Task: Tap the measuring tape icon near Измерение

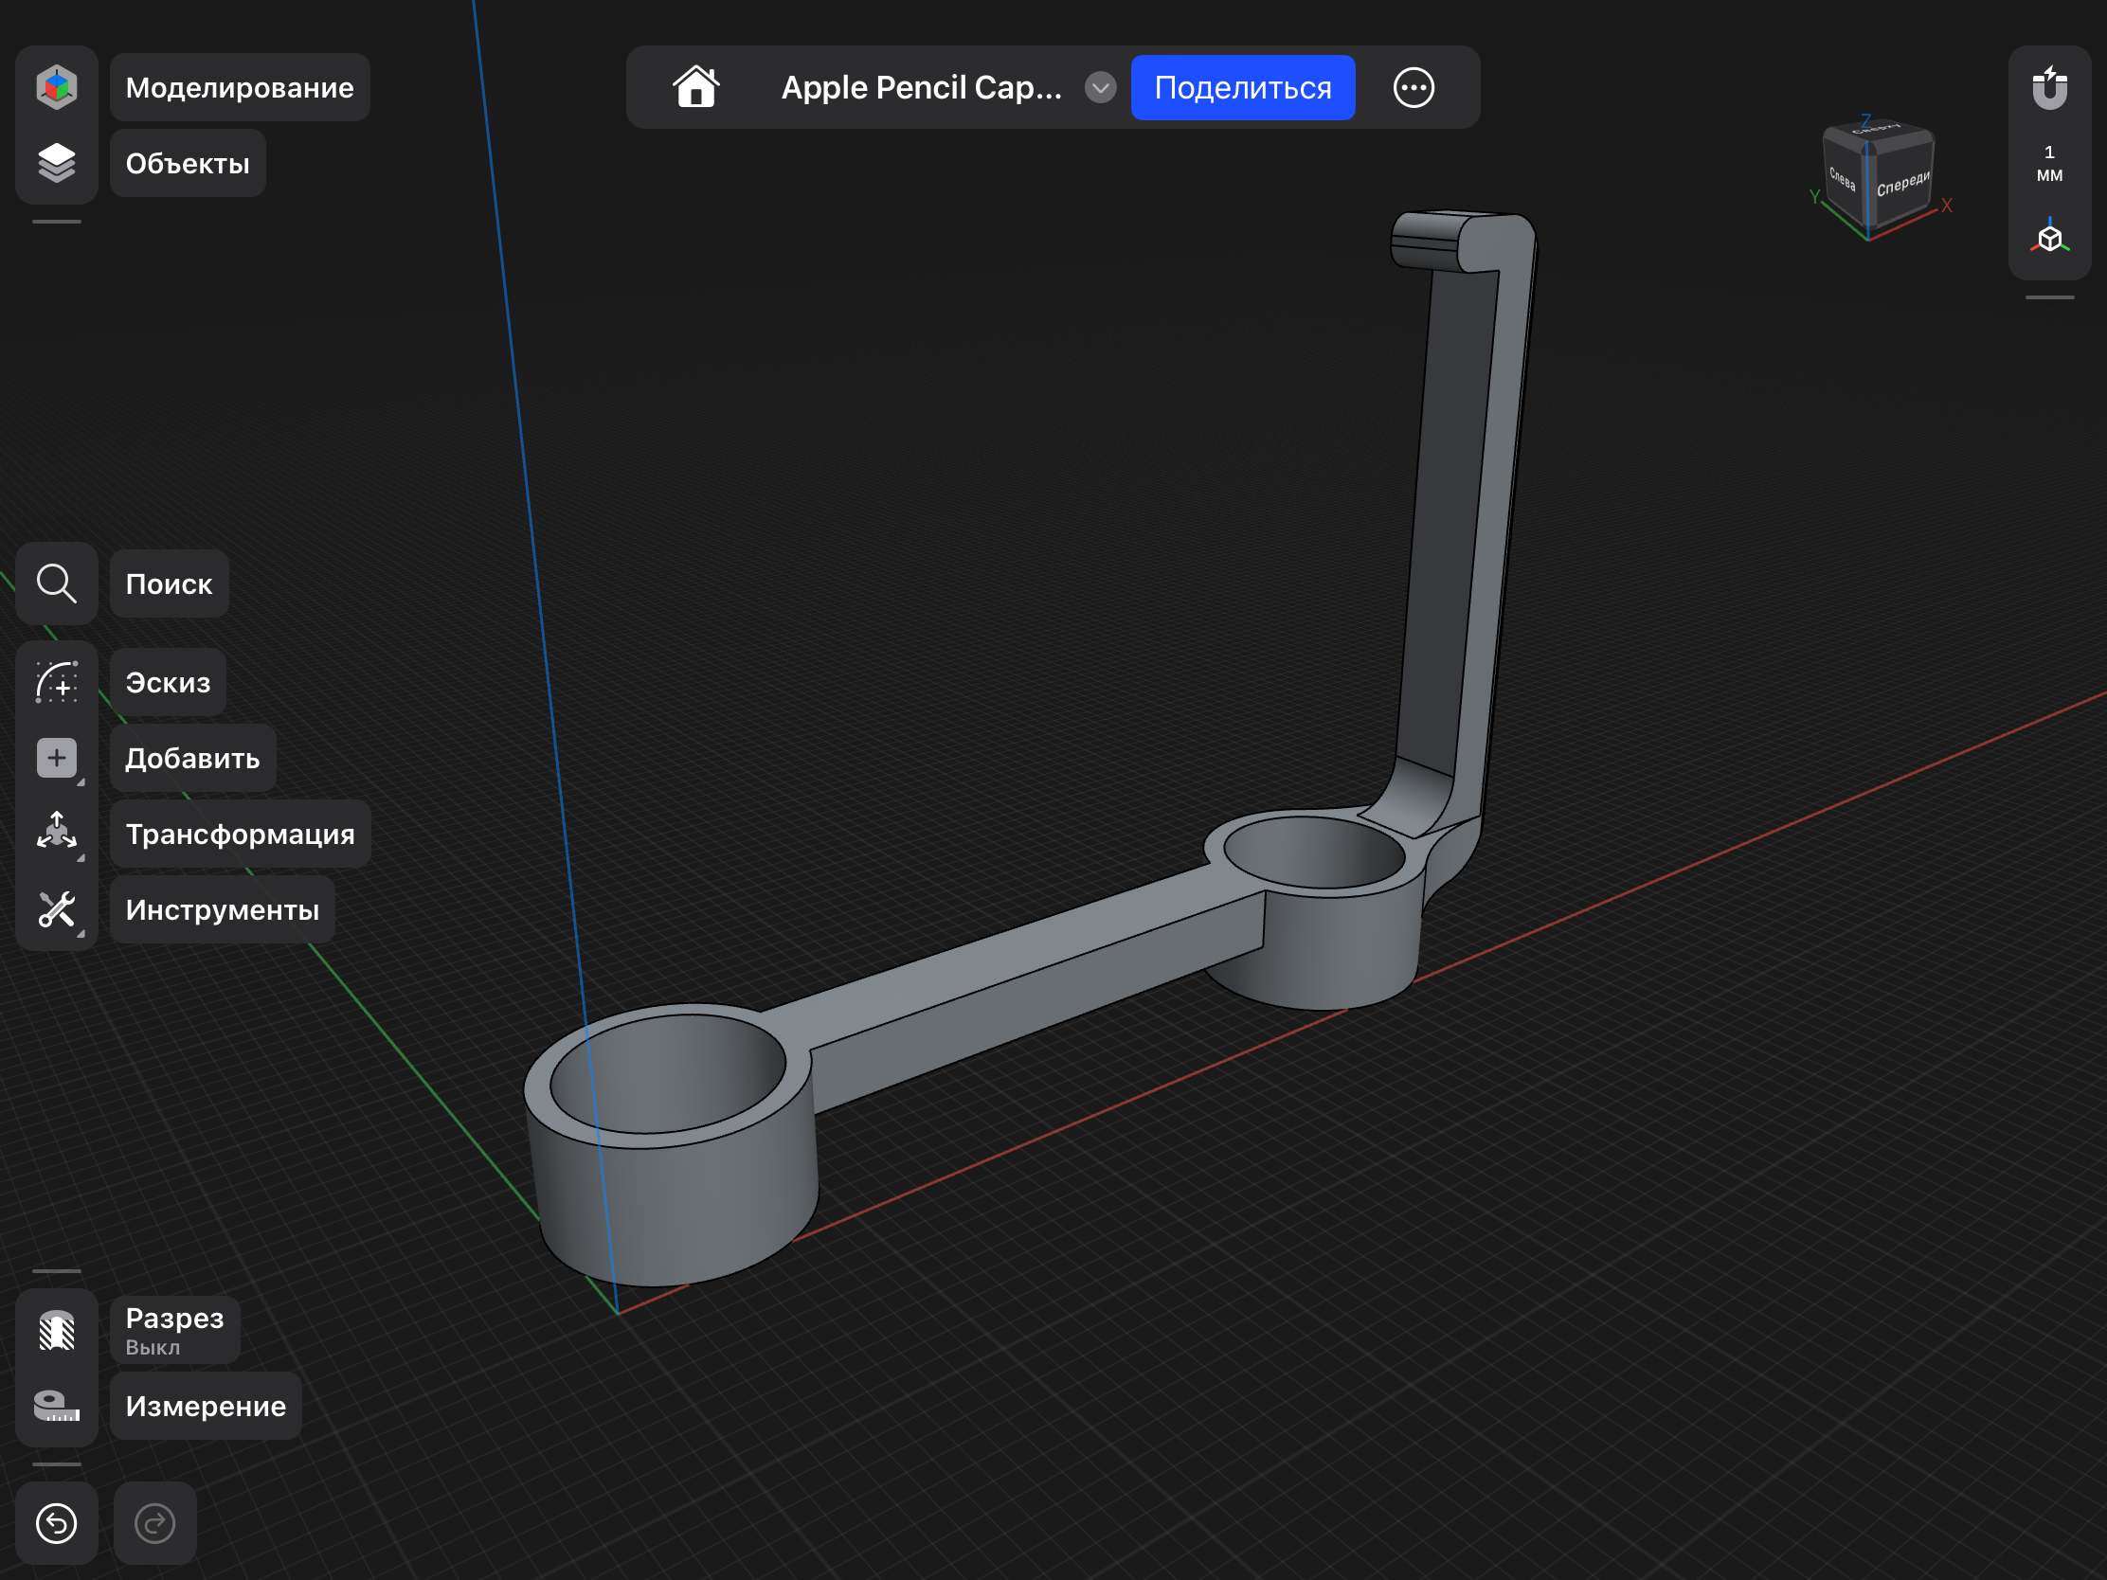Action: pos(56,1406)
